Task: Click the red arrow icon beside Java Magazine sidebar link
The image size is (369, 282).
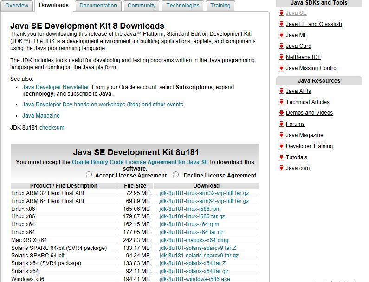Action: point(281,135)
